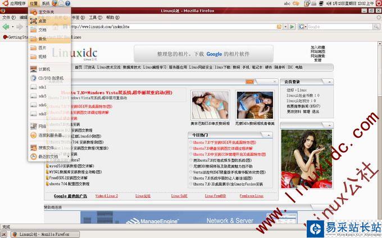
Task: Click the abc input method indicator
Action: (x=287, y=3)
